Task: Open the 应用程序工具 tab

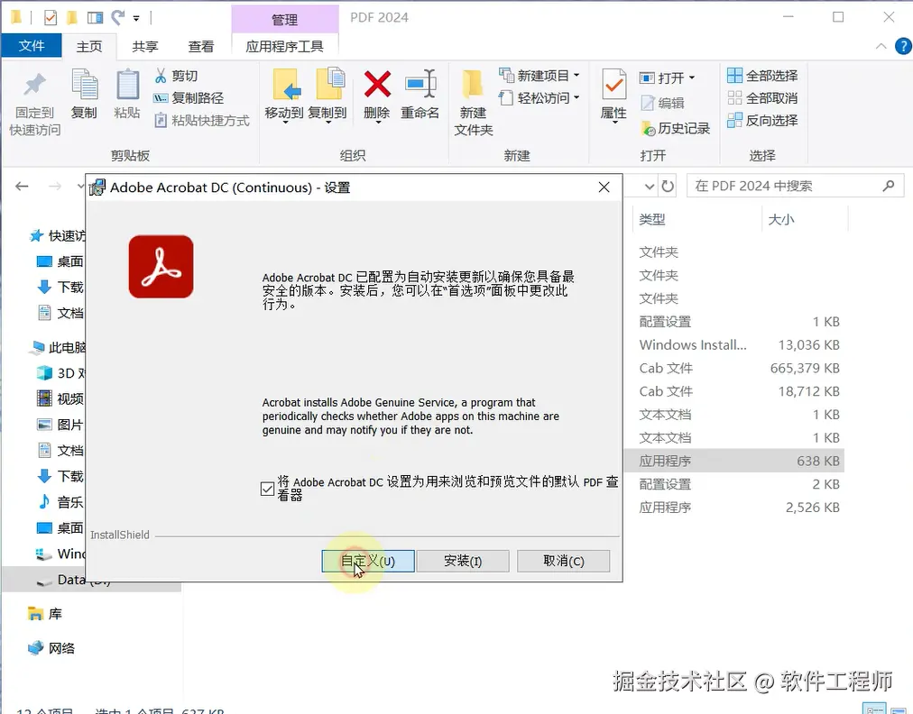Action: point(285,47)
